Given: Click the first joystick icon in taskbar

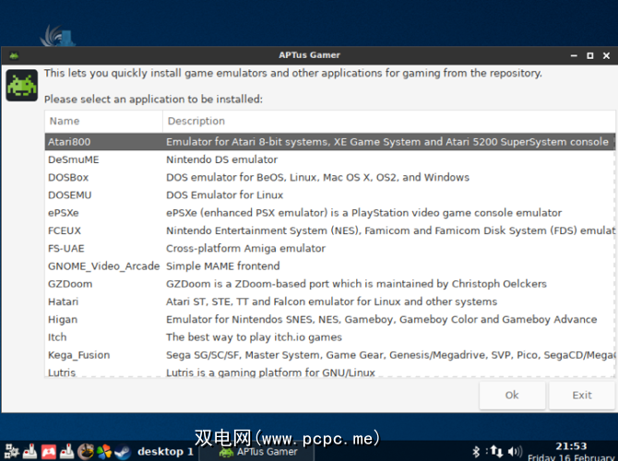Looking at the screenshot, I should click(30, 452).
